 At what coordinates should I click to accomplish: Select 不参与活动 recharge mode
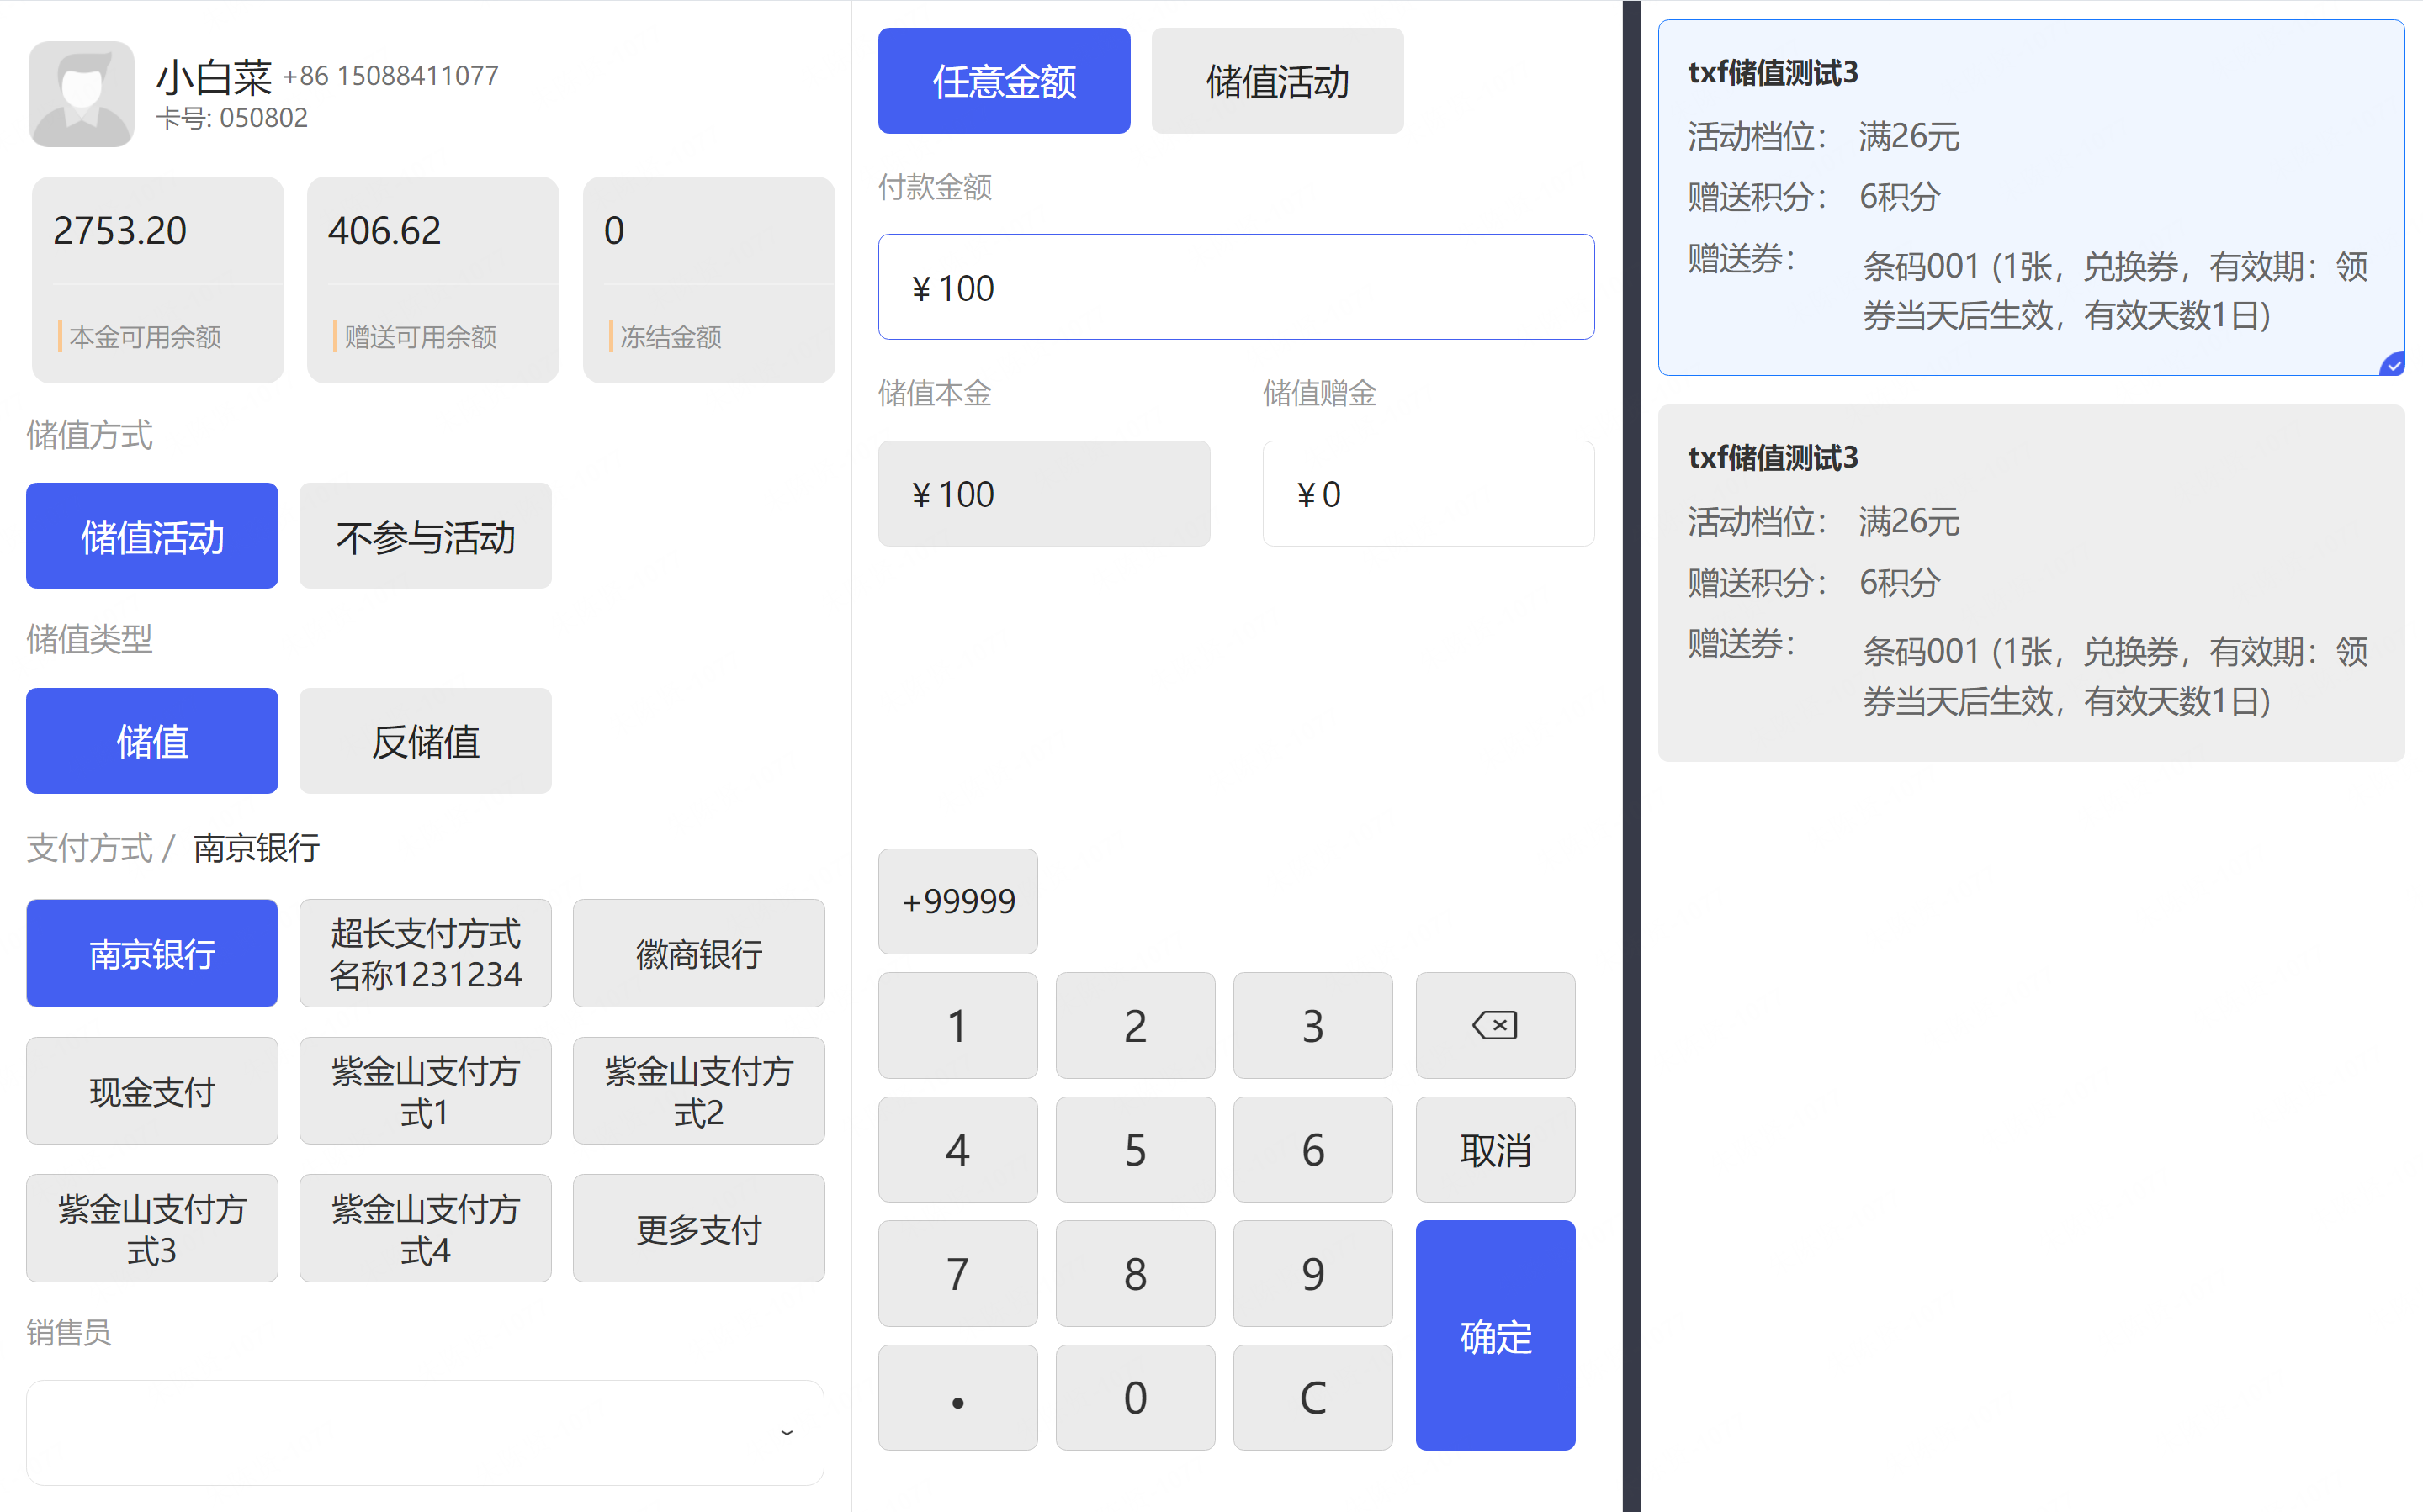coord(425,537)
